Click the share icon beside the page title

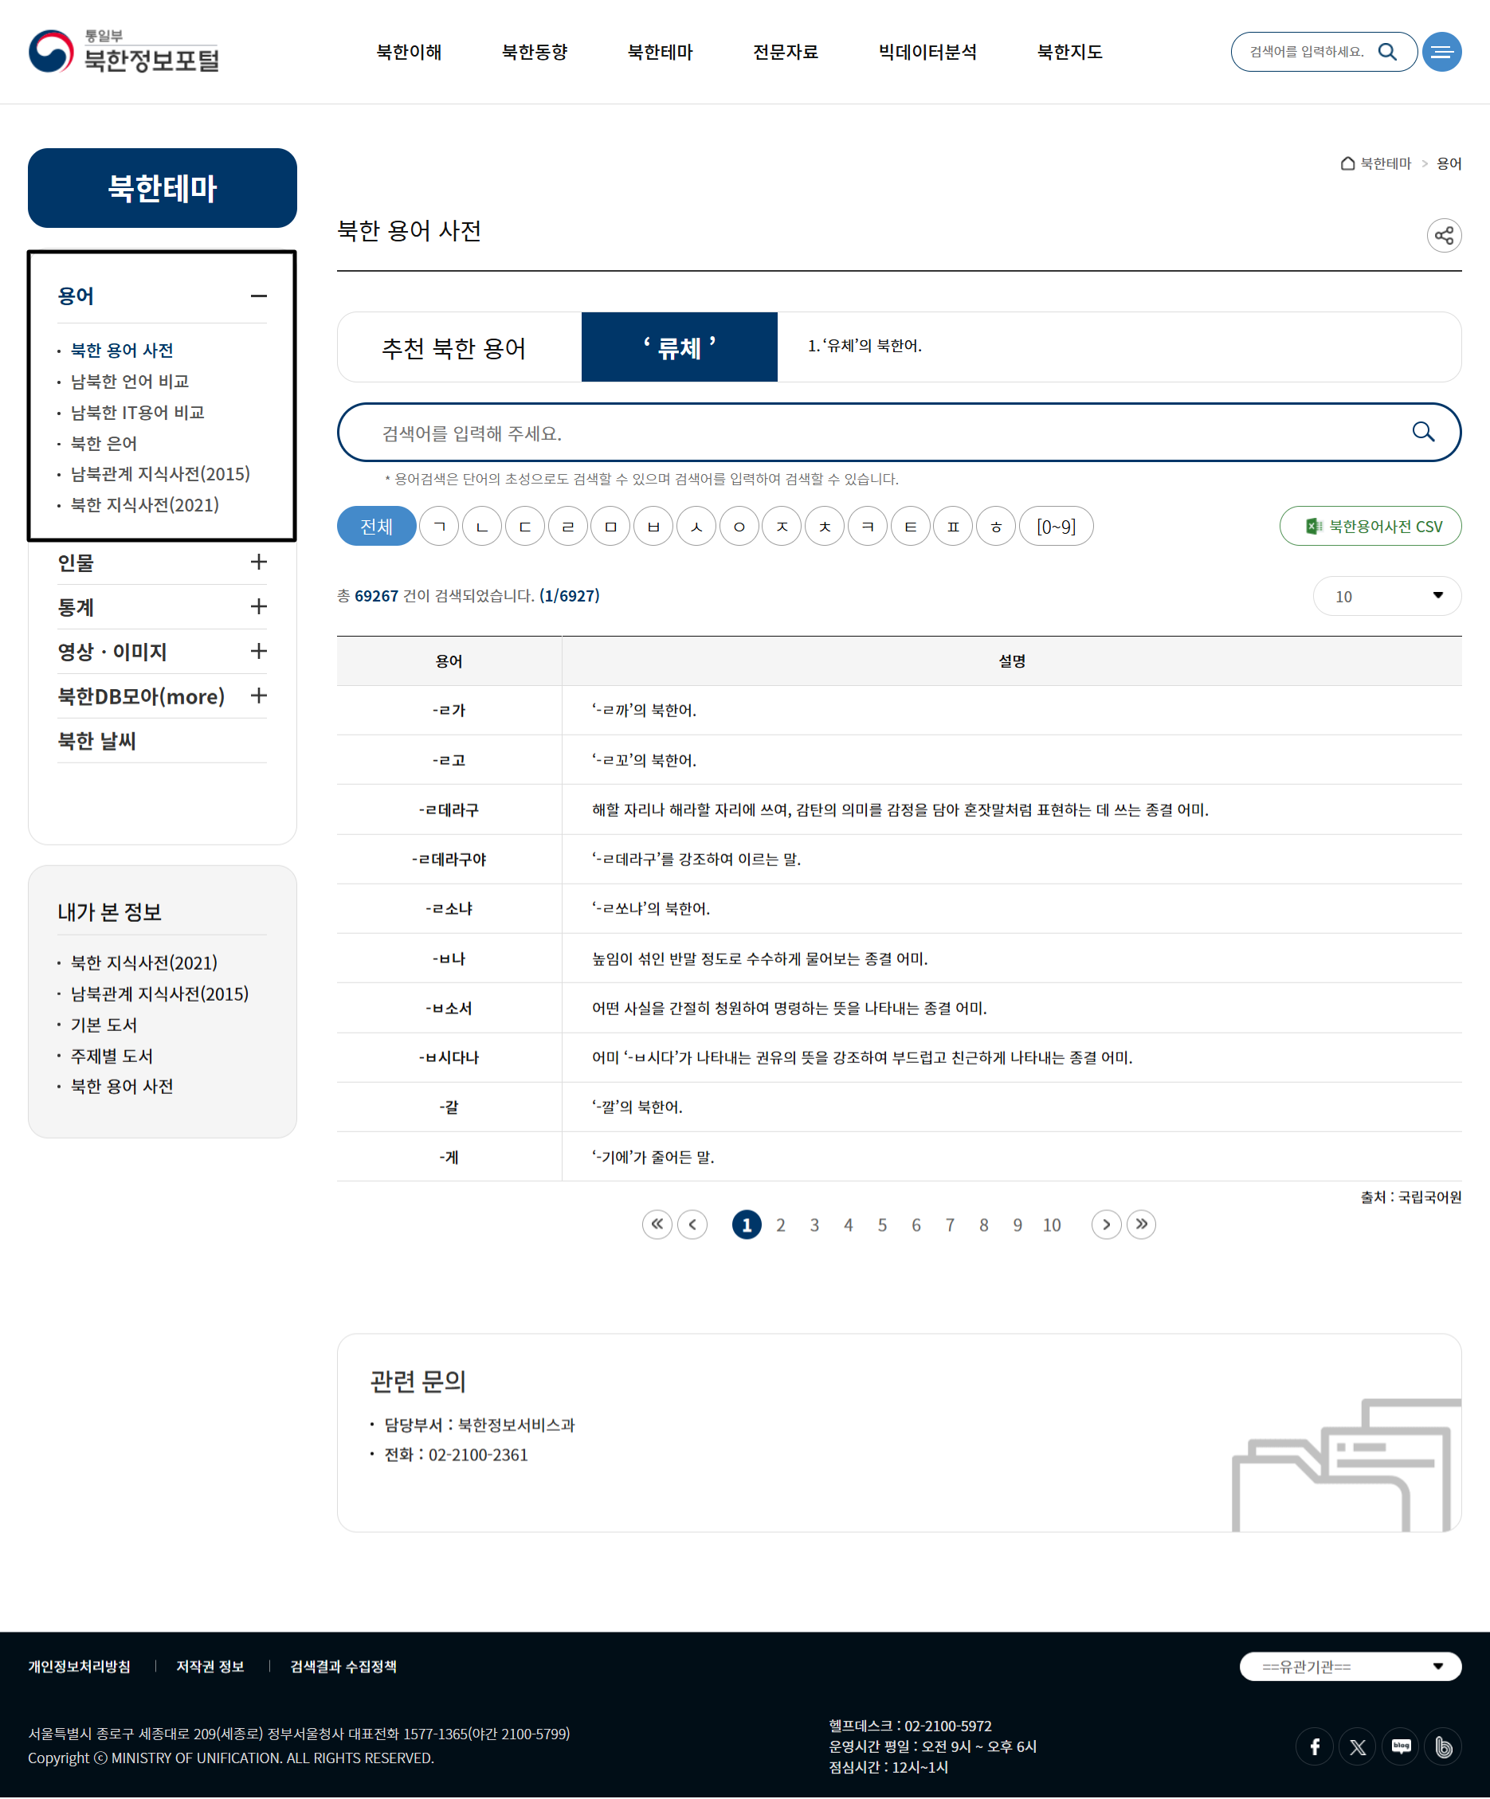click(1444, 236)
